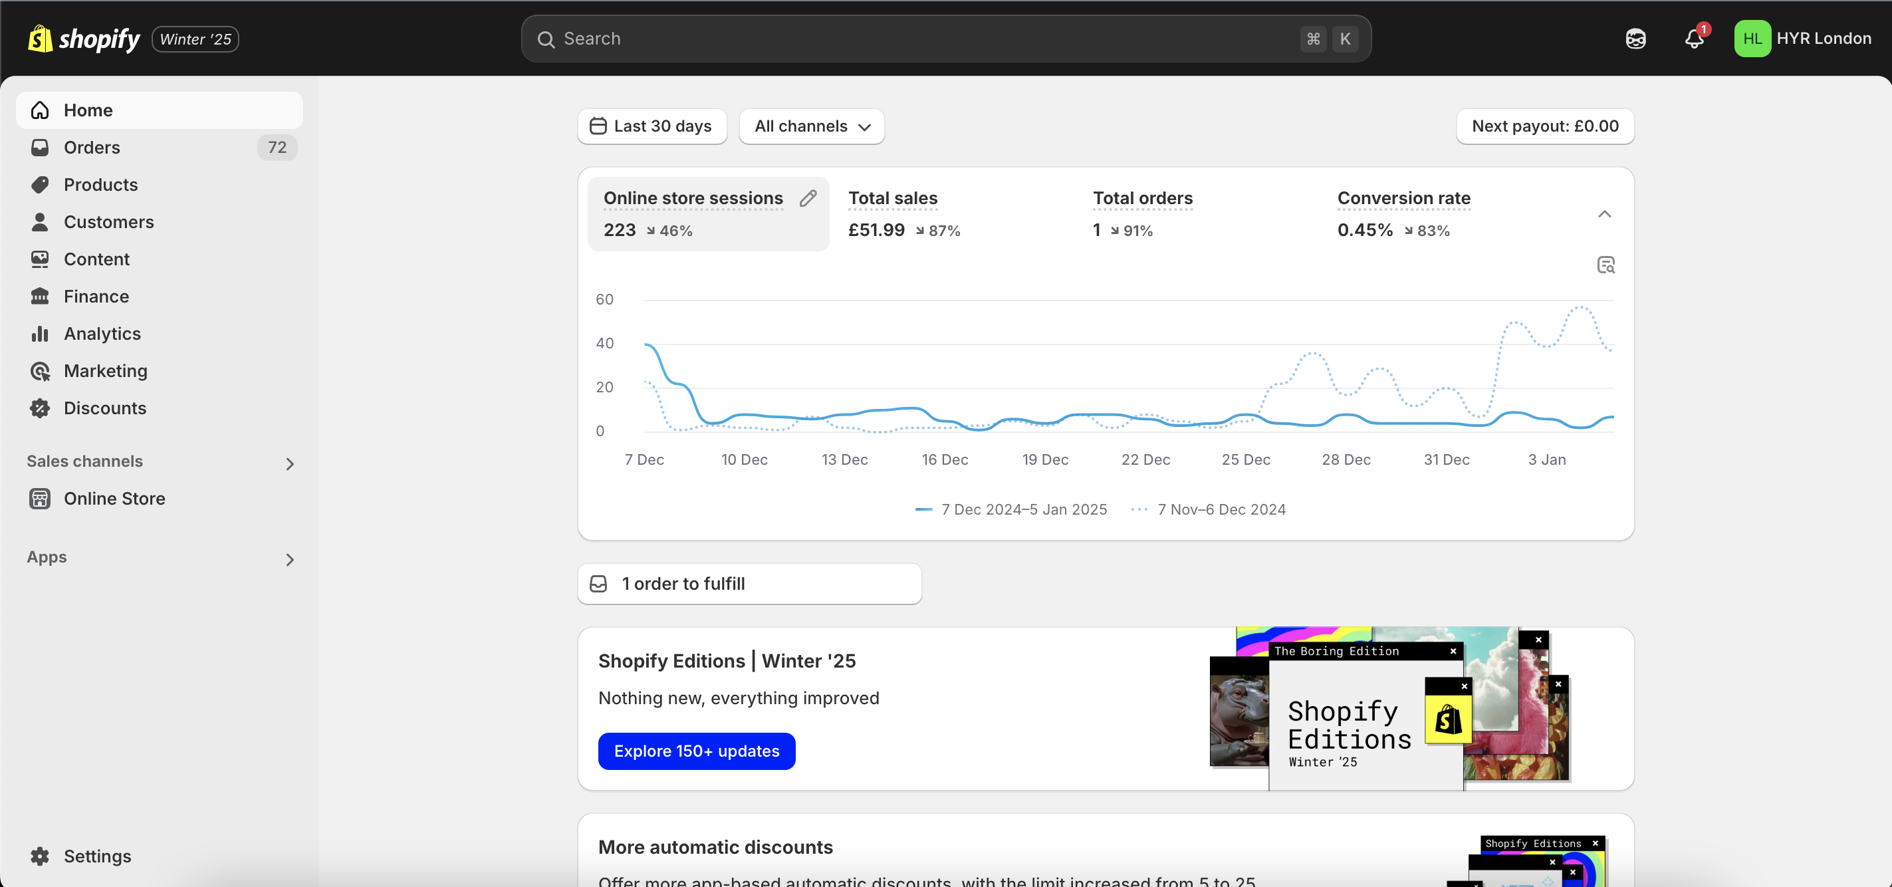Open the Online Store menu item

tap(114, 497)
